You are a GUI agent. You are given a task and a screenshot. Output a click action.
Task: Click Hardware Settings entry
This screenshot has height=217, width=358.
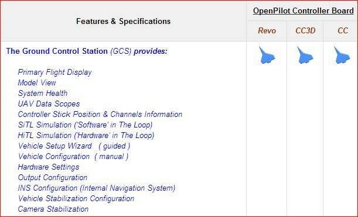click(x=49, y=167)
